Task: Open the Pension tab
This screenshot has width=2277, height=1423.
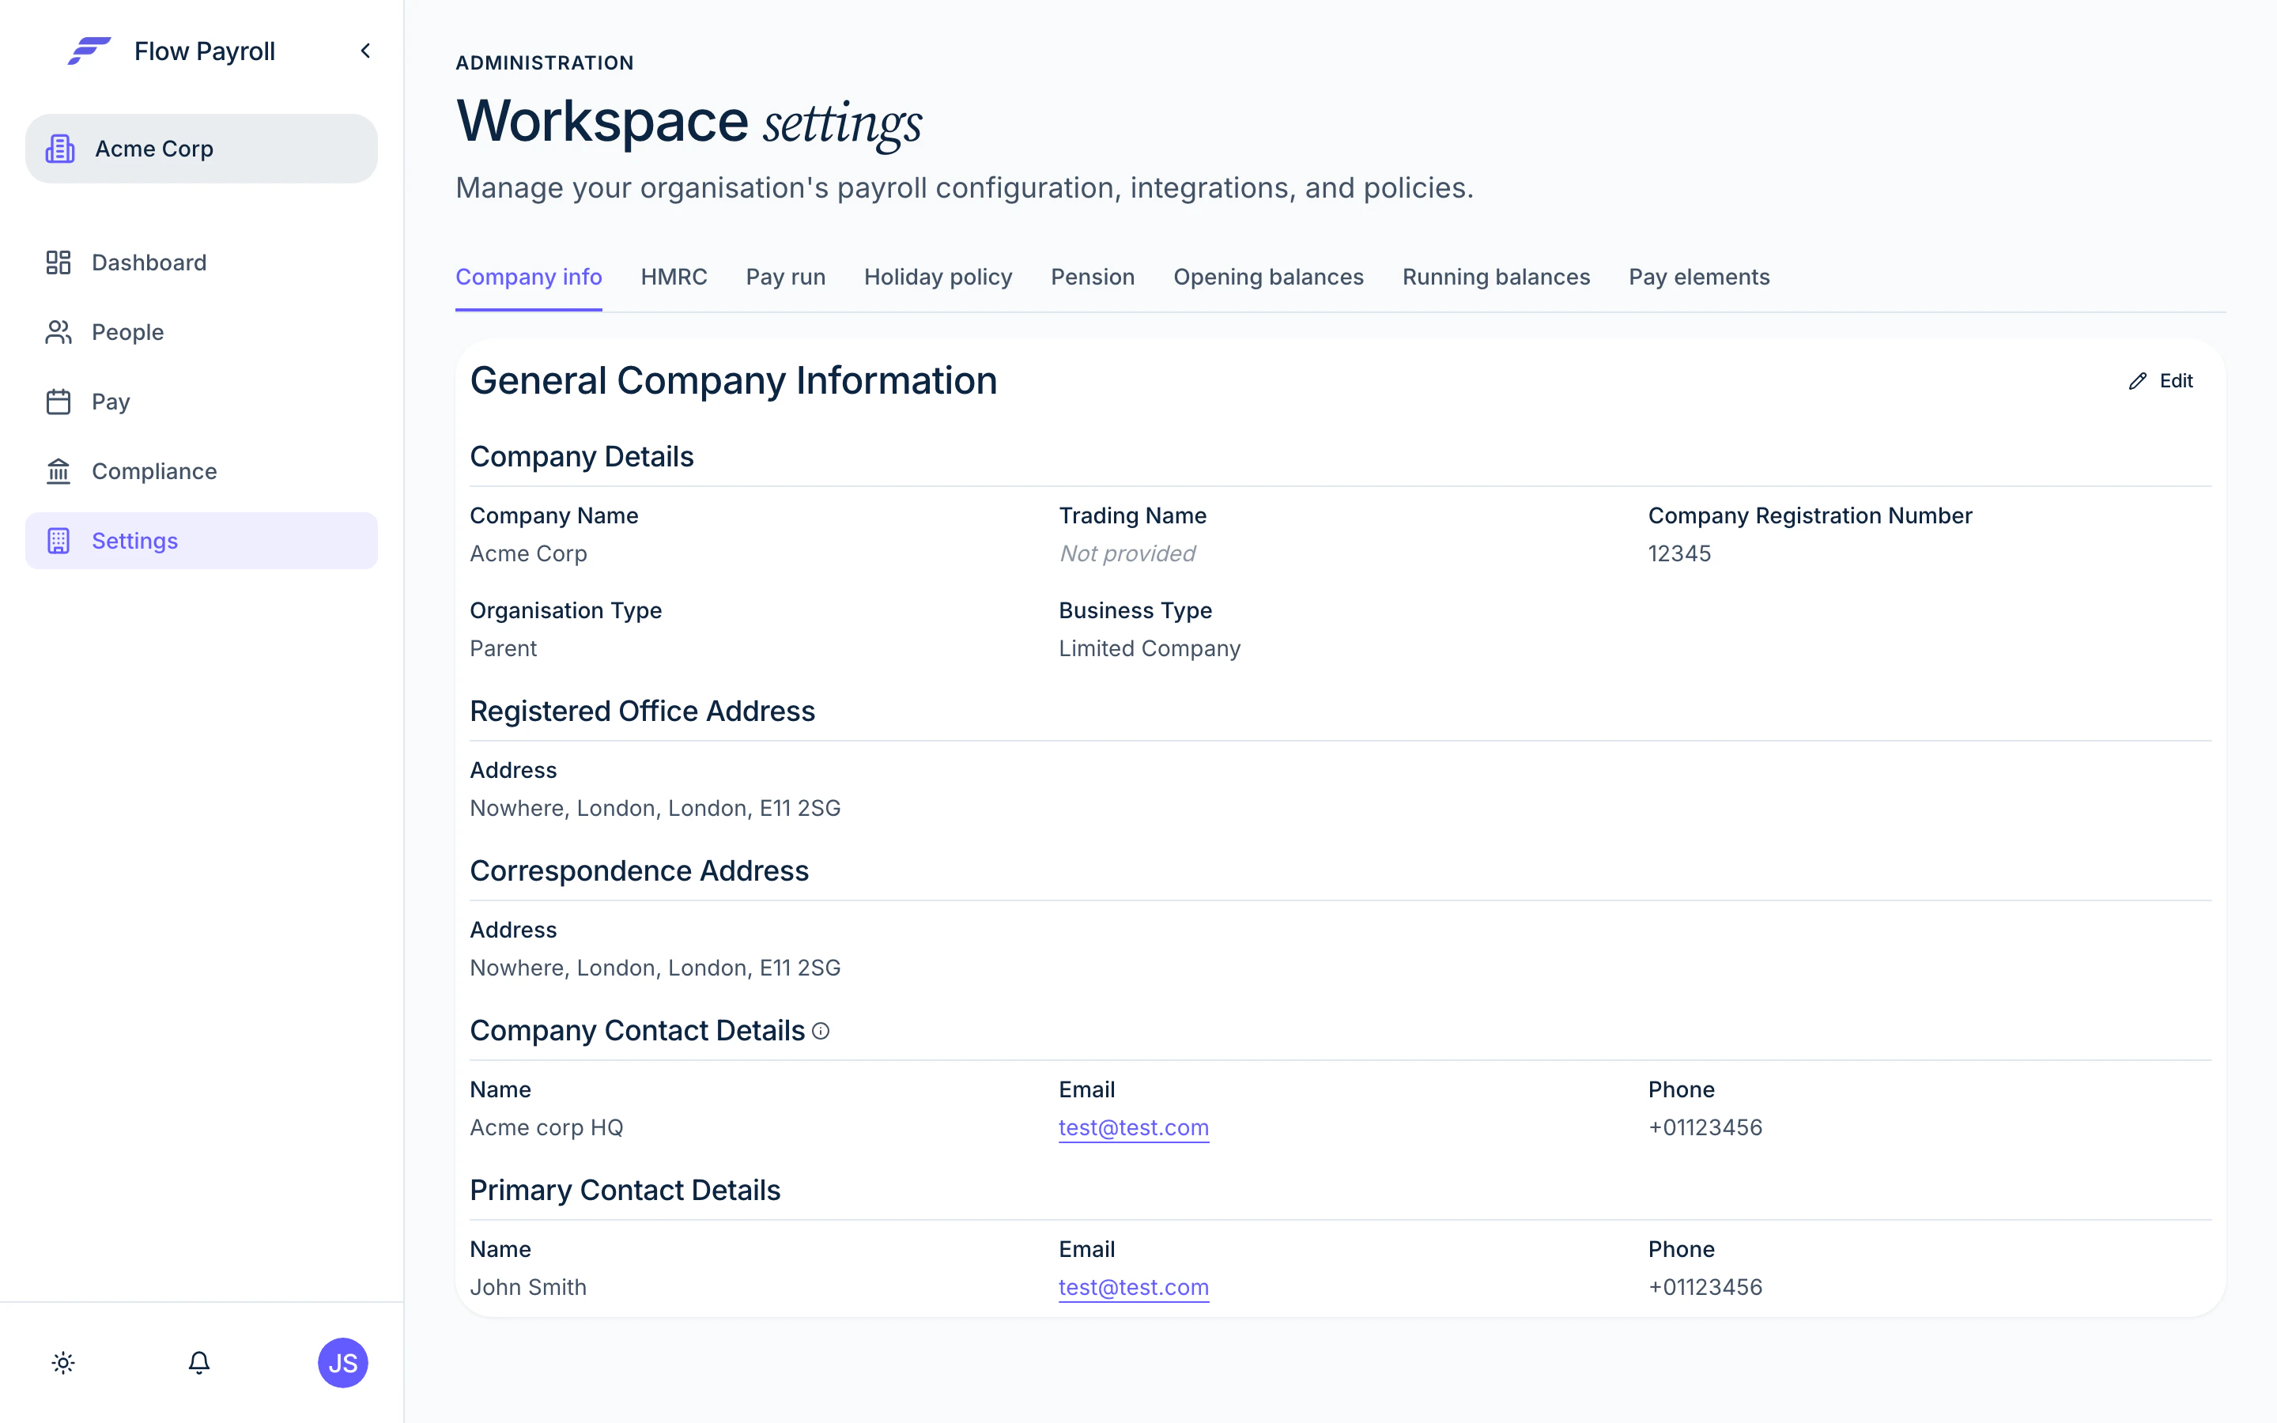Action: click(x=1093, y=277)
